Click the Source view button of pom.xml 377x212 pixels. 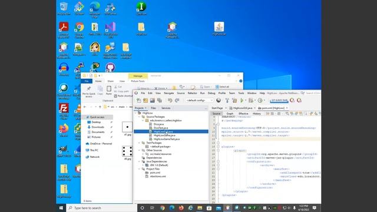(216, 114)
